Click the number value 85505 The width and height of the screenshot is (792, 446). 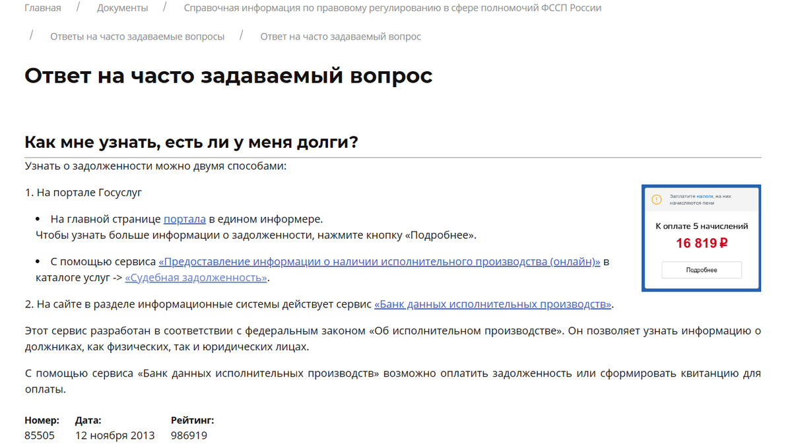pyautogui.click(x=40, y=435)
